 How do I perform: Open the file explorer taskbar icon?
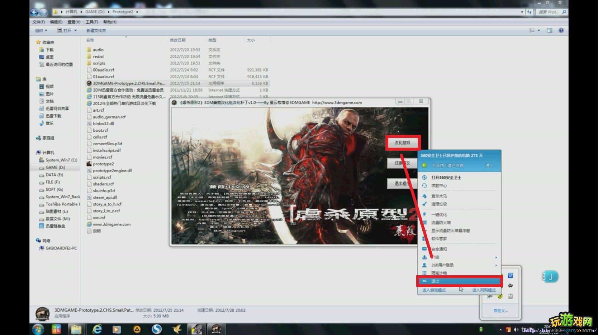pyautogui.click(x=76, y=329)
